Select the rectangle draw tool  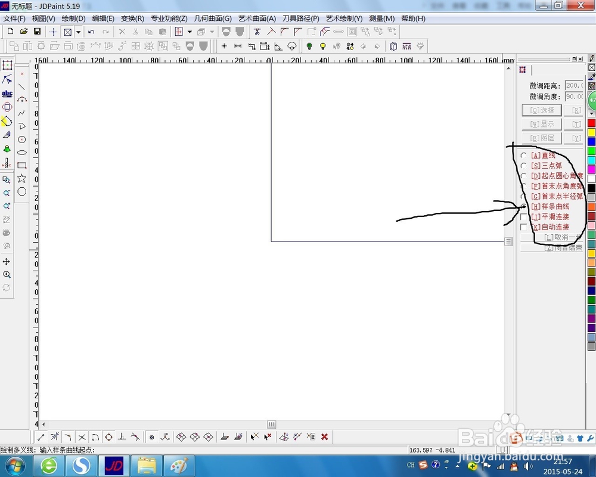point(21,166)
